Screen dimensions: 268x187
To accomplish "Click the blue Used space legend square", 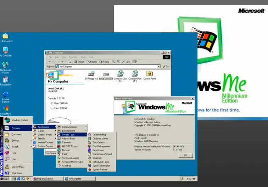I will pyautogui.click(x=52, y=103).
